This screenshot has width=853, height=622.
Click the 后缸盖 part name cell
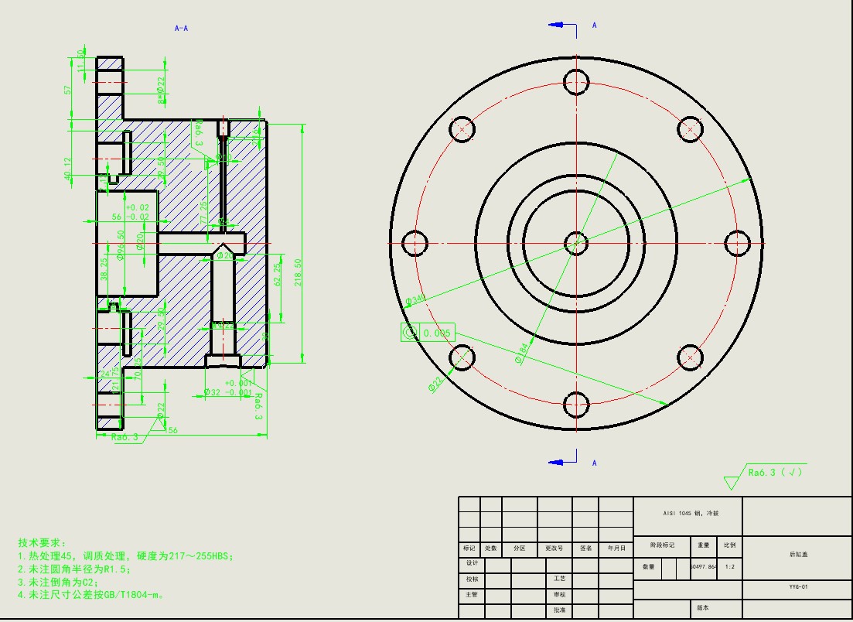coord(797,555)
